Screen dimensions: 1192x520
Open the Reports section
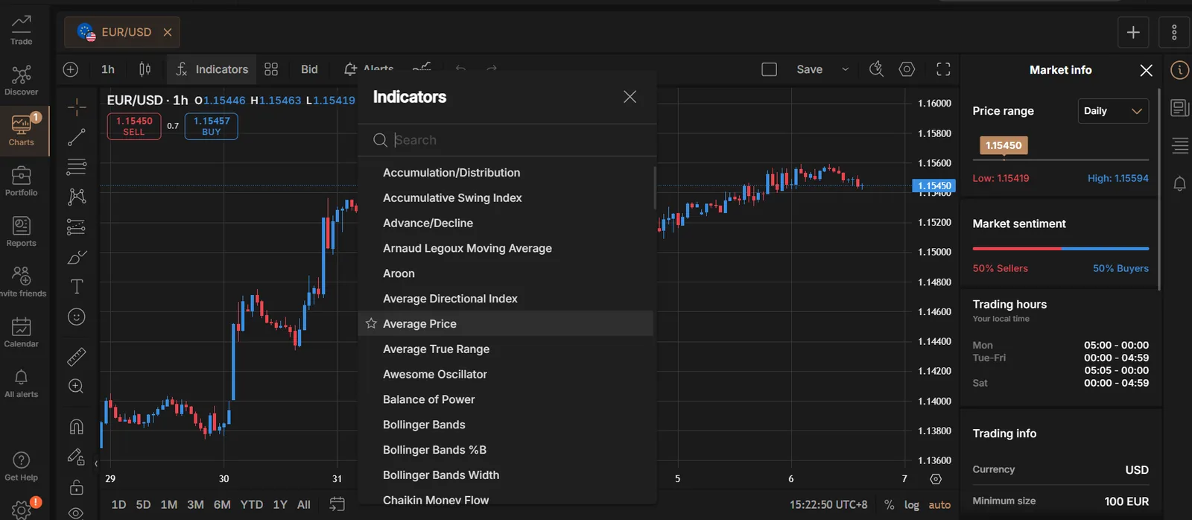click(x=21, y=232)
